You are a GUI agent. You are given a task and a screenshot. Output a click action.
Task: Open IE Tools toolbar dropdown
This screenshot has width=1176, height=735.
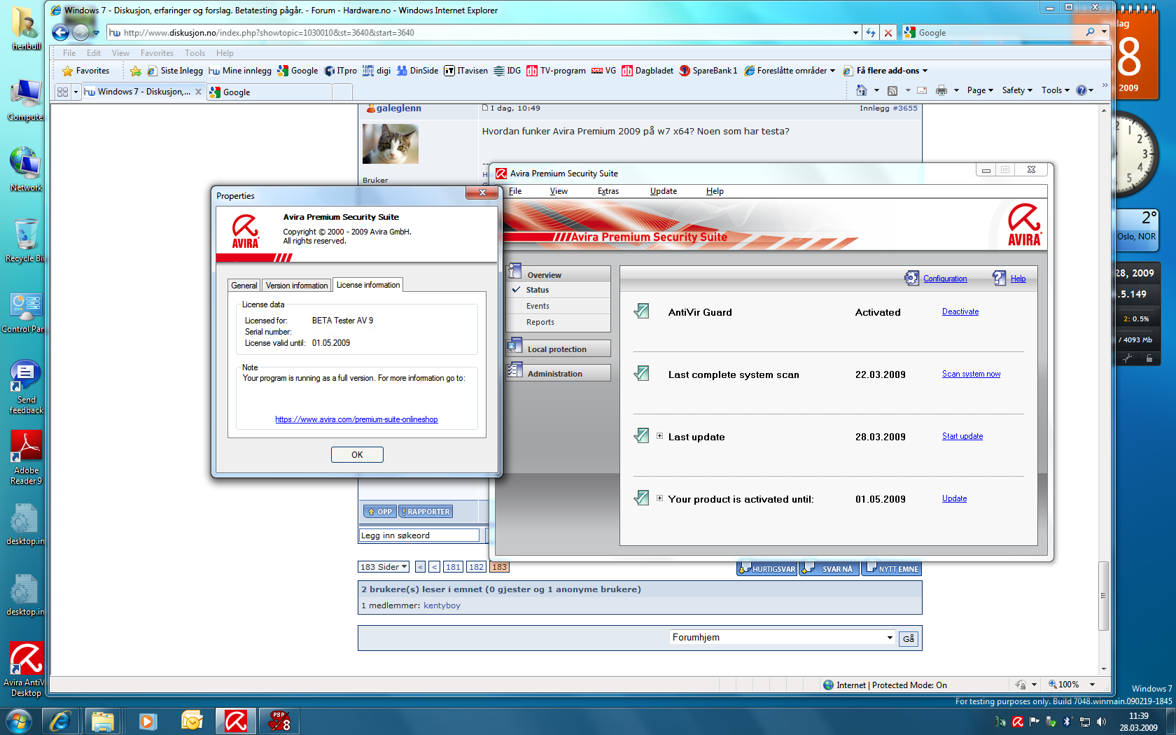(1056, 90)
